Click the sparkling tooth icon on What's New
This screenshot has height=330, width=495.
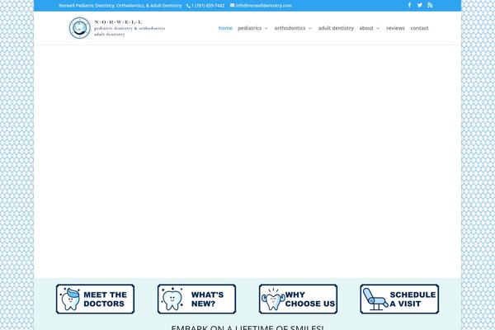172,299
